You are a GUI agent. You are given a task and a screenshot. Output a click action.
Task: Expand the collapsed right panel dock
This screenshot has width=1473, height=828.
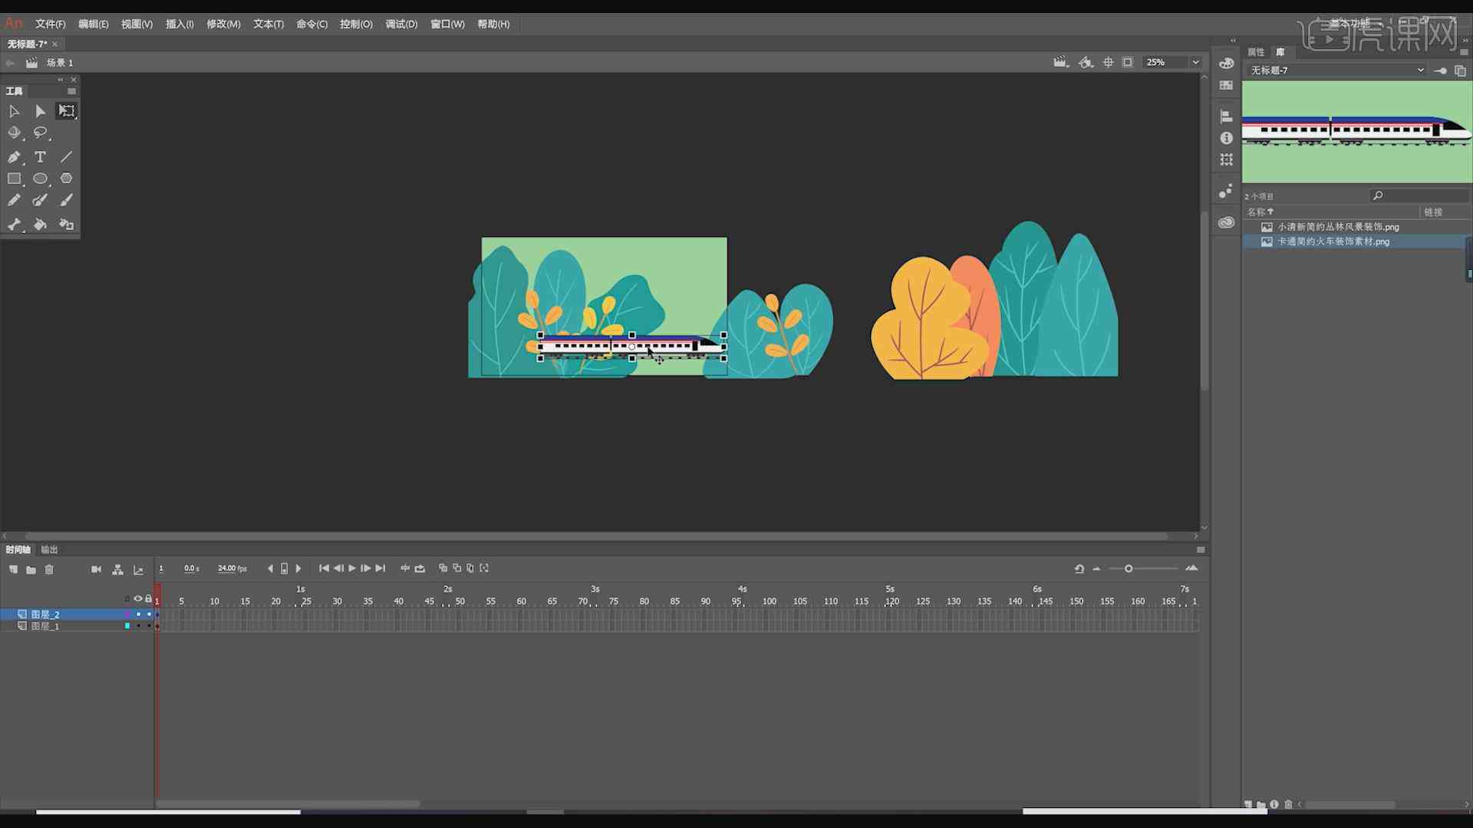1233,41
